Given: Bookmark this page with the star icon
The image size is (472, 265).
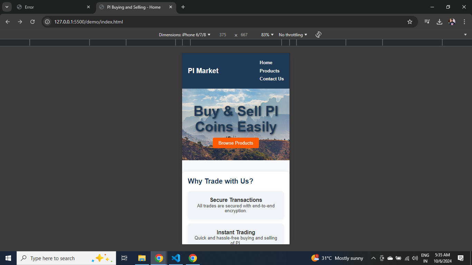Looking at the screenshot, I should click(x=410, y=22).
